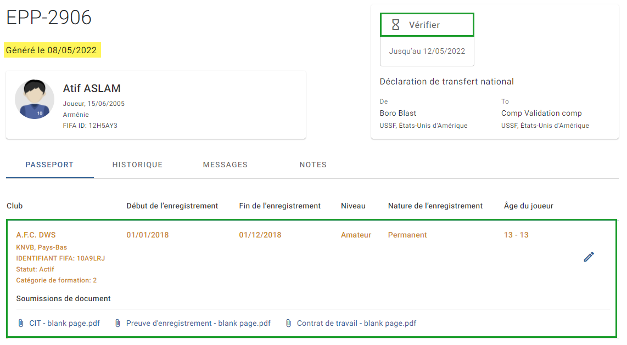Open the Messages tab
This screenshot has height=345, width=627.
[x=225, y=165]
